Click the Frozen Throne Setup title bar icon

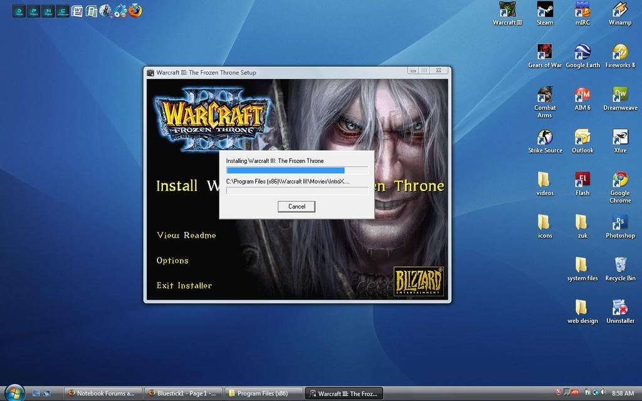(150, 73)
